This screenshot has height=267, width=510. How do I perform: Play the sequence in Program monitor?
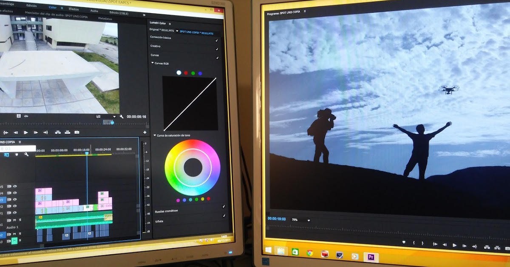point(454,245)
